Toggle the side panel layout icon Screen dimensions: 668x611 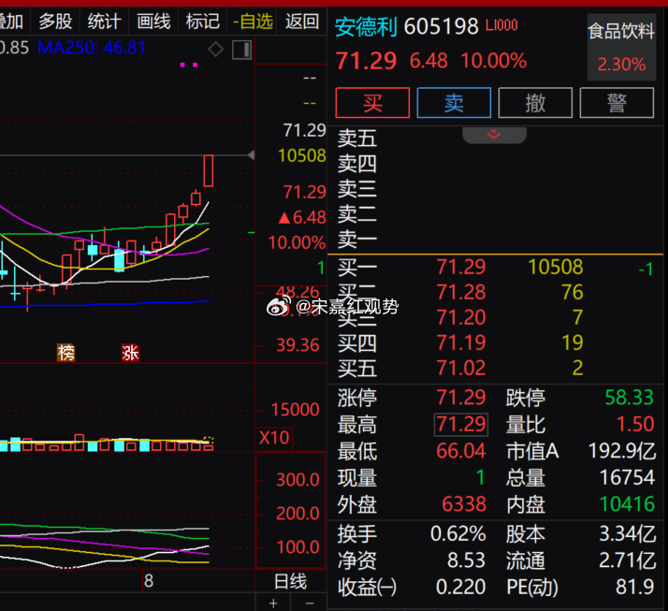click(241, 50)
